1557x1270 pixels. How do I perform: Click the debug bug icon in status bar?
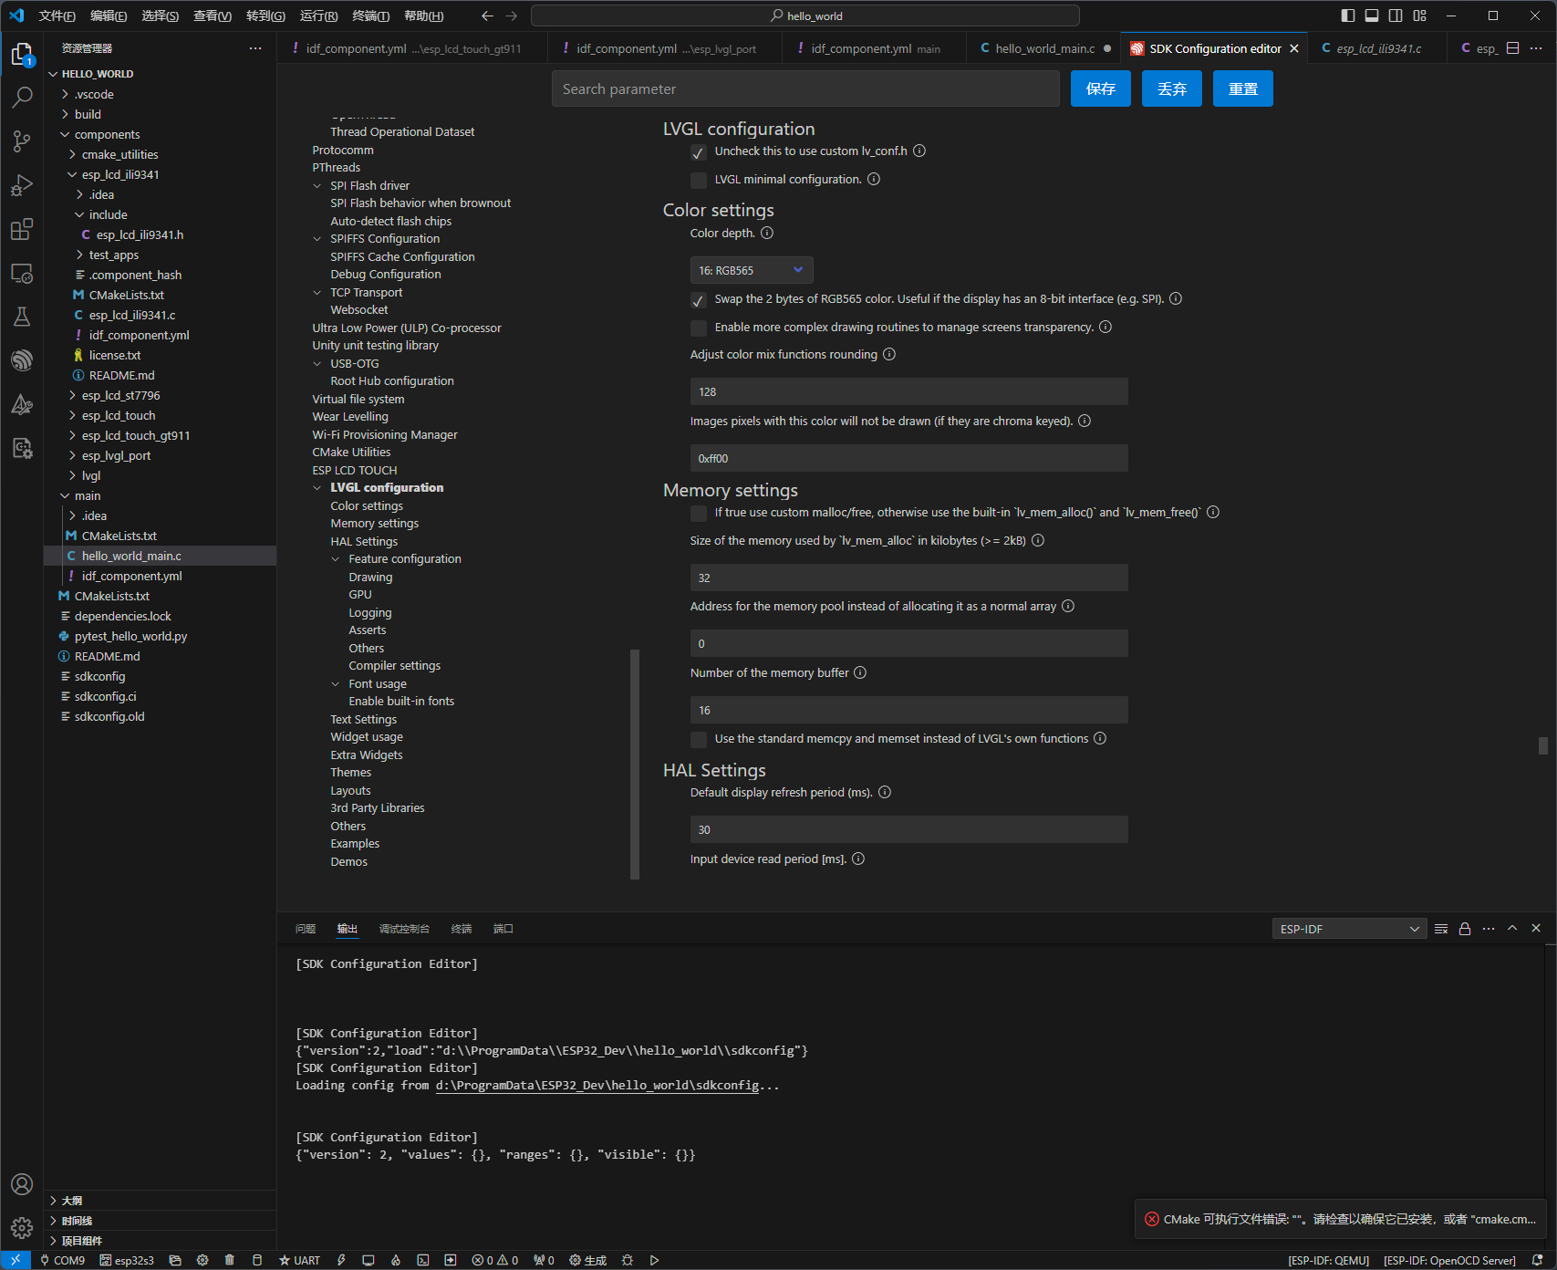click(x=628, y=1260)
